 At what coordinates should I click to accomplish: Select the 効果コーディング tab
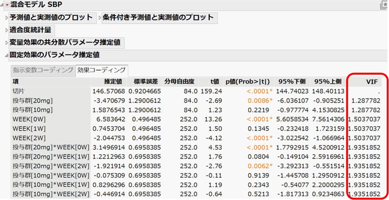(101, 70)
